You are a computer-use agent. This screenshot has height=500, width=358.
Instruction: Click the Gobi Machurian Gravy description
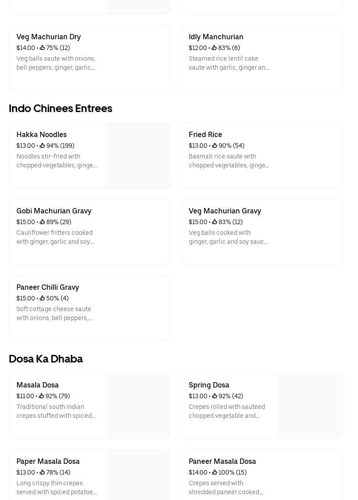coord(55,237)
